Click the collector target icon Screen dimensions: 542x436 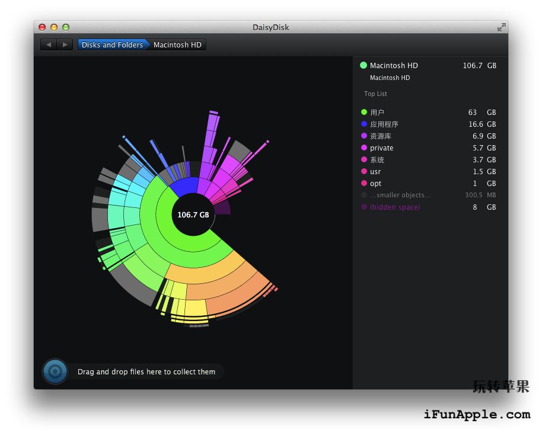click(x=55, y=371)
